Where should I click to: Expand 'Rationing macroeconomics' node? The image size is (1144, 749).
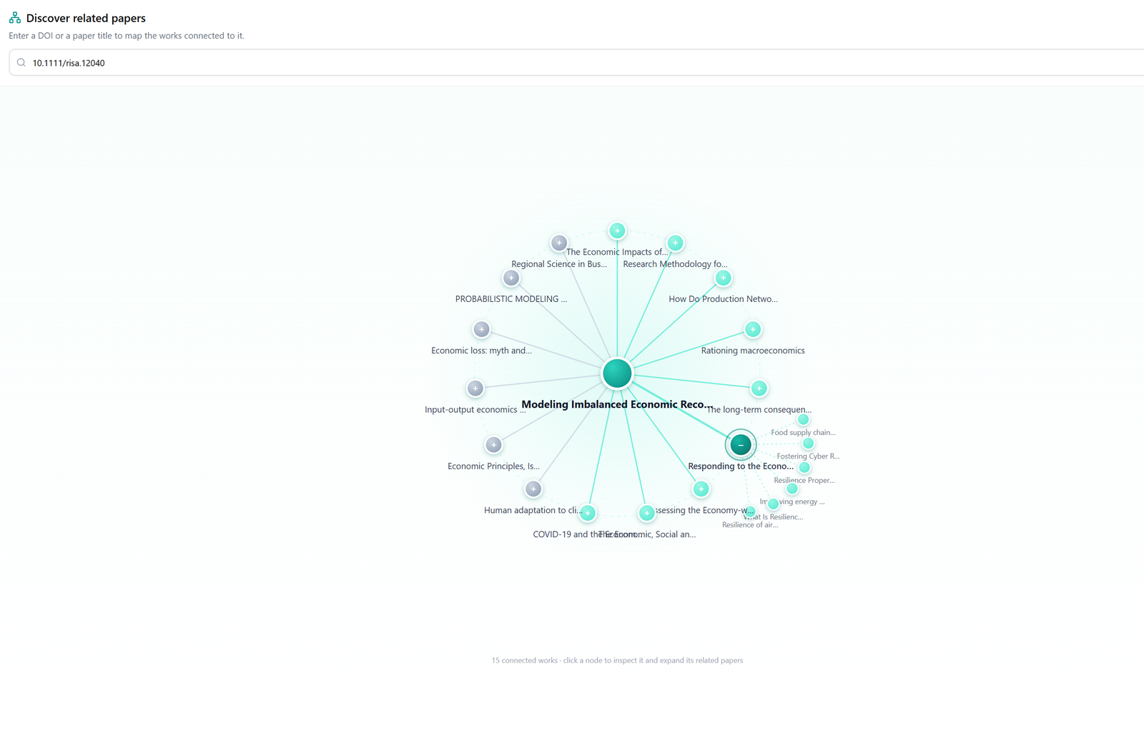coord(753,329)
